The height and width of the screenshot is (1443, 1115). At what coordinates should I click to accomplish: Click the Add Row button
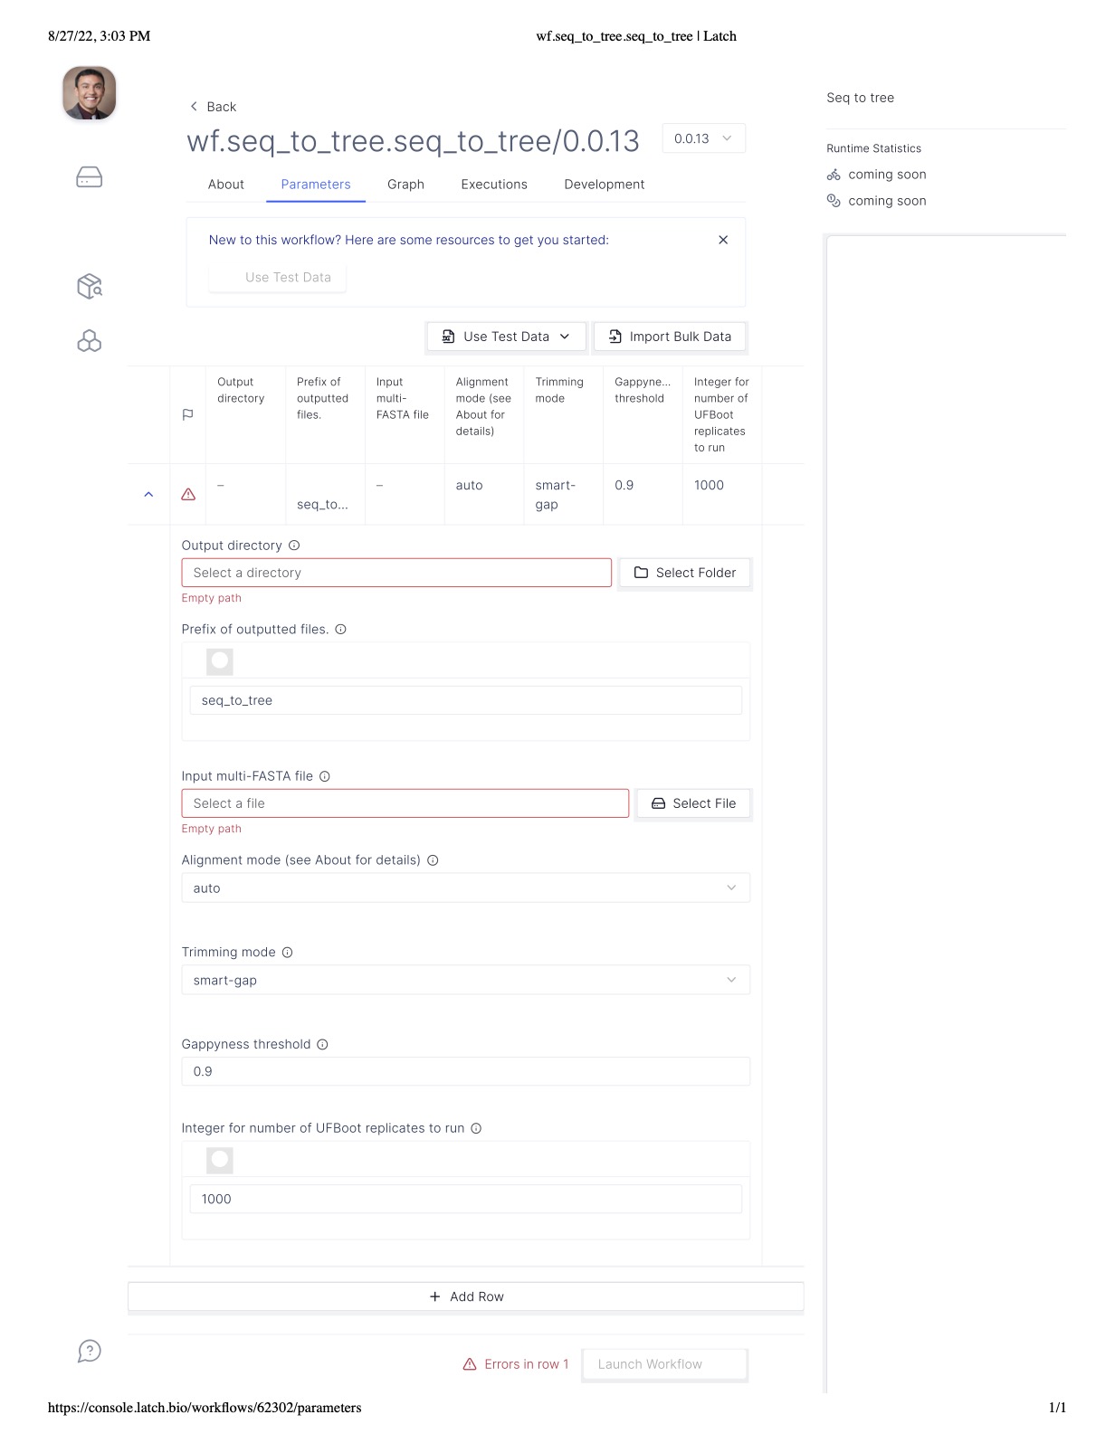[465, 1296]
